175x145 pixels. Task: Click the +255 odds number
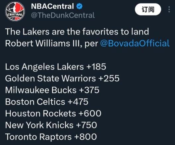109,78
